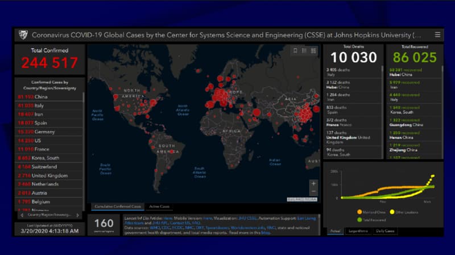Select US in confirmed cases list
This screenshot has height=255, width=455.
click(49, 141)
